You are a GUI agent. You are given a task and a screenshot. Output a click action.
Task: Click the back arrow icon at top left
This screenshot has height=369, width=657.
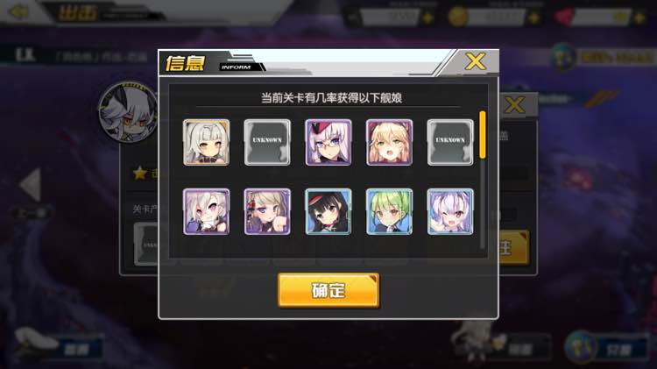click(19, 11)
